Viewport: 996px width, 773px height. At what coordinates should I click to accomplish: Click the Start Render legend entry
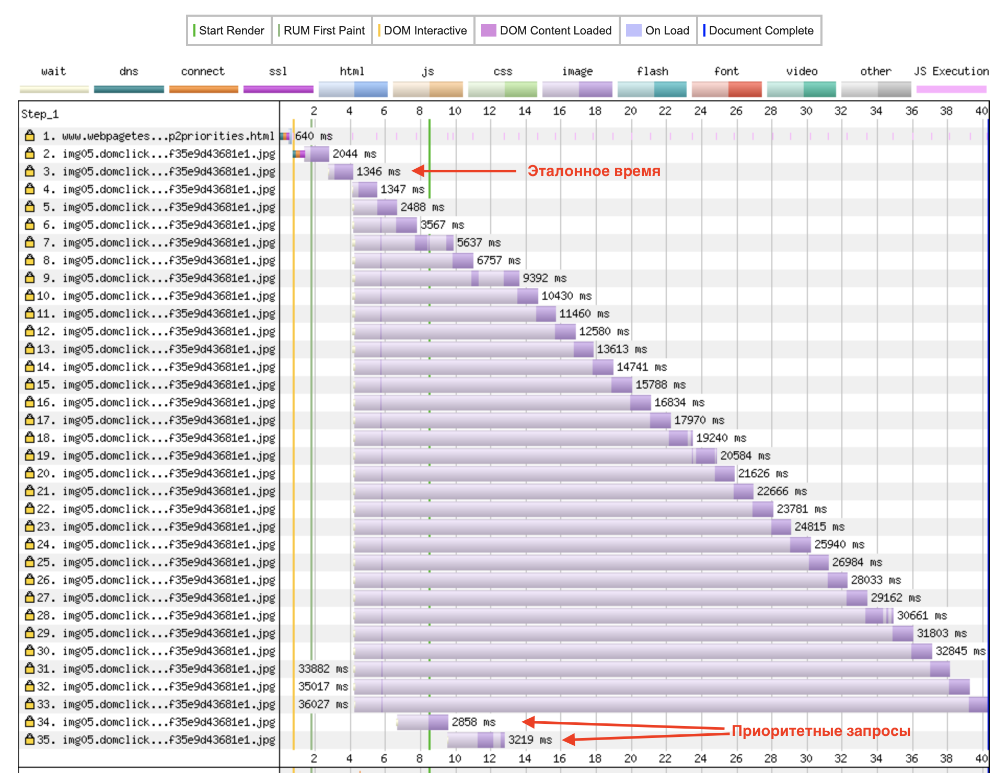[x=229, y=30]
